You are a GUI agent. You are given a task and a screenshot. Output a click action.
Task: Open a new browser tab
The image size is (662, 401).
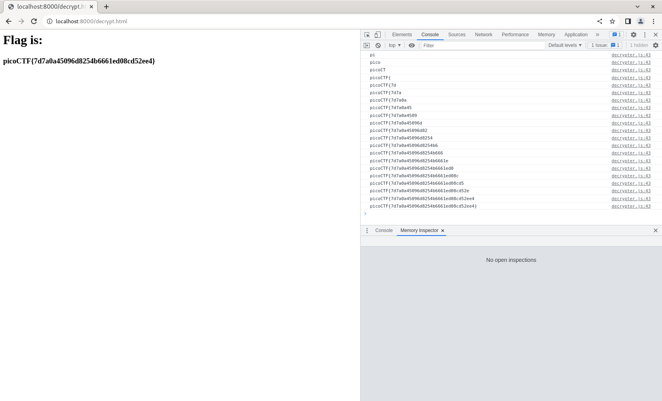pyautogui.click(x=106, y=7)
